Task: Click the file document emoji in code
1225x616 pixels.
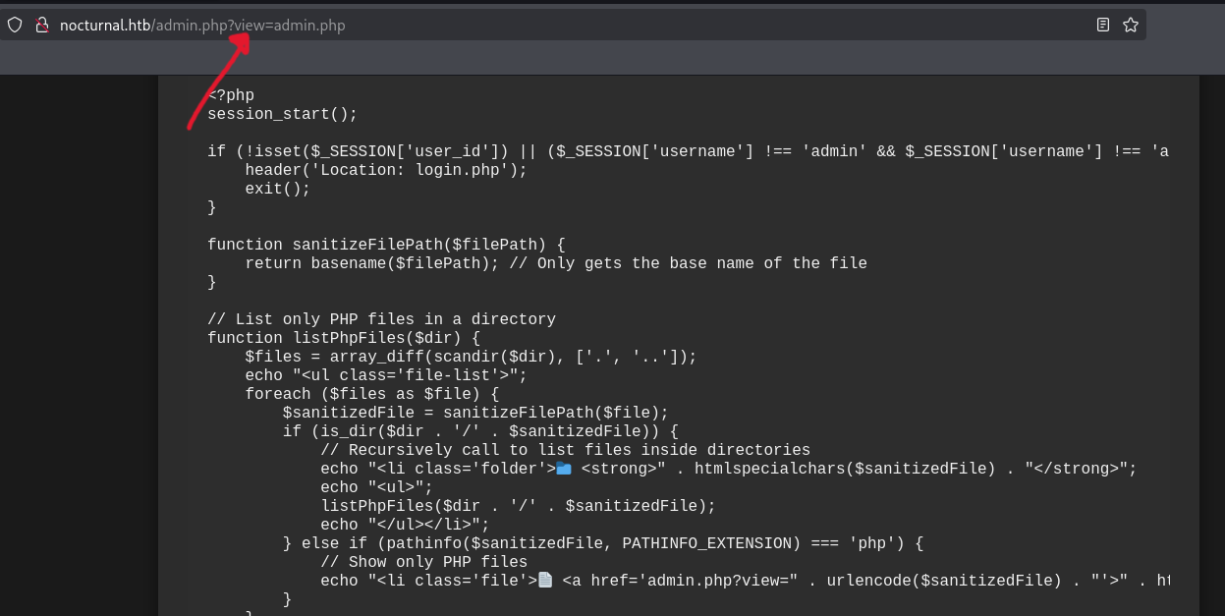Action: tap(546, 581)
